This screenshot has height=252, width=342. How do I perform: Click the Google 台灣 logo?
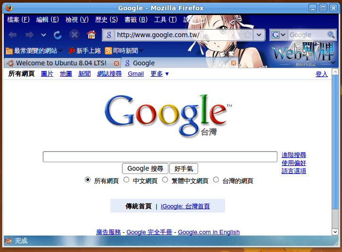[168, 116]
